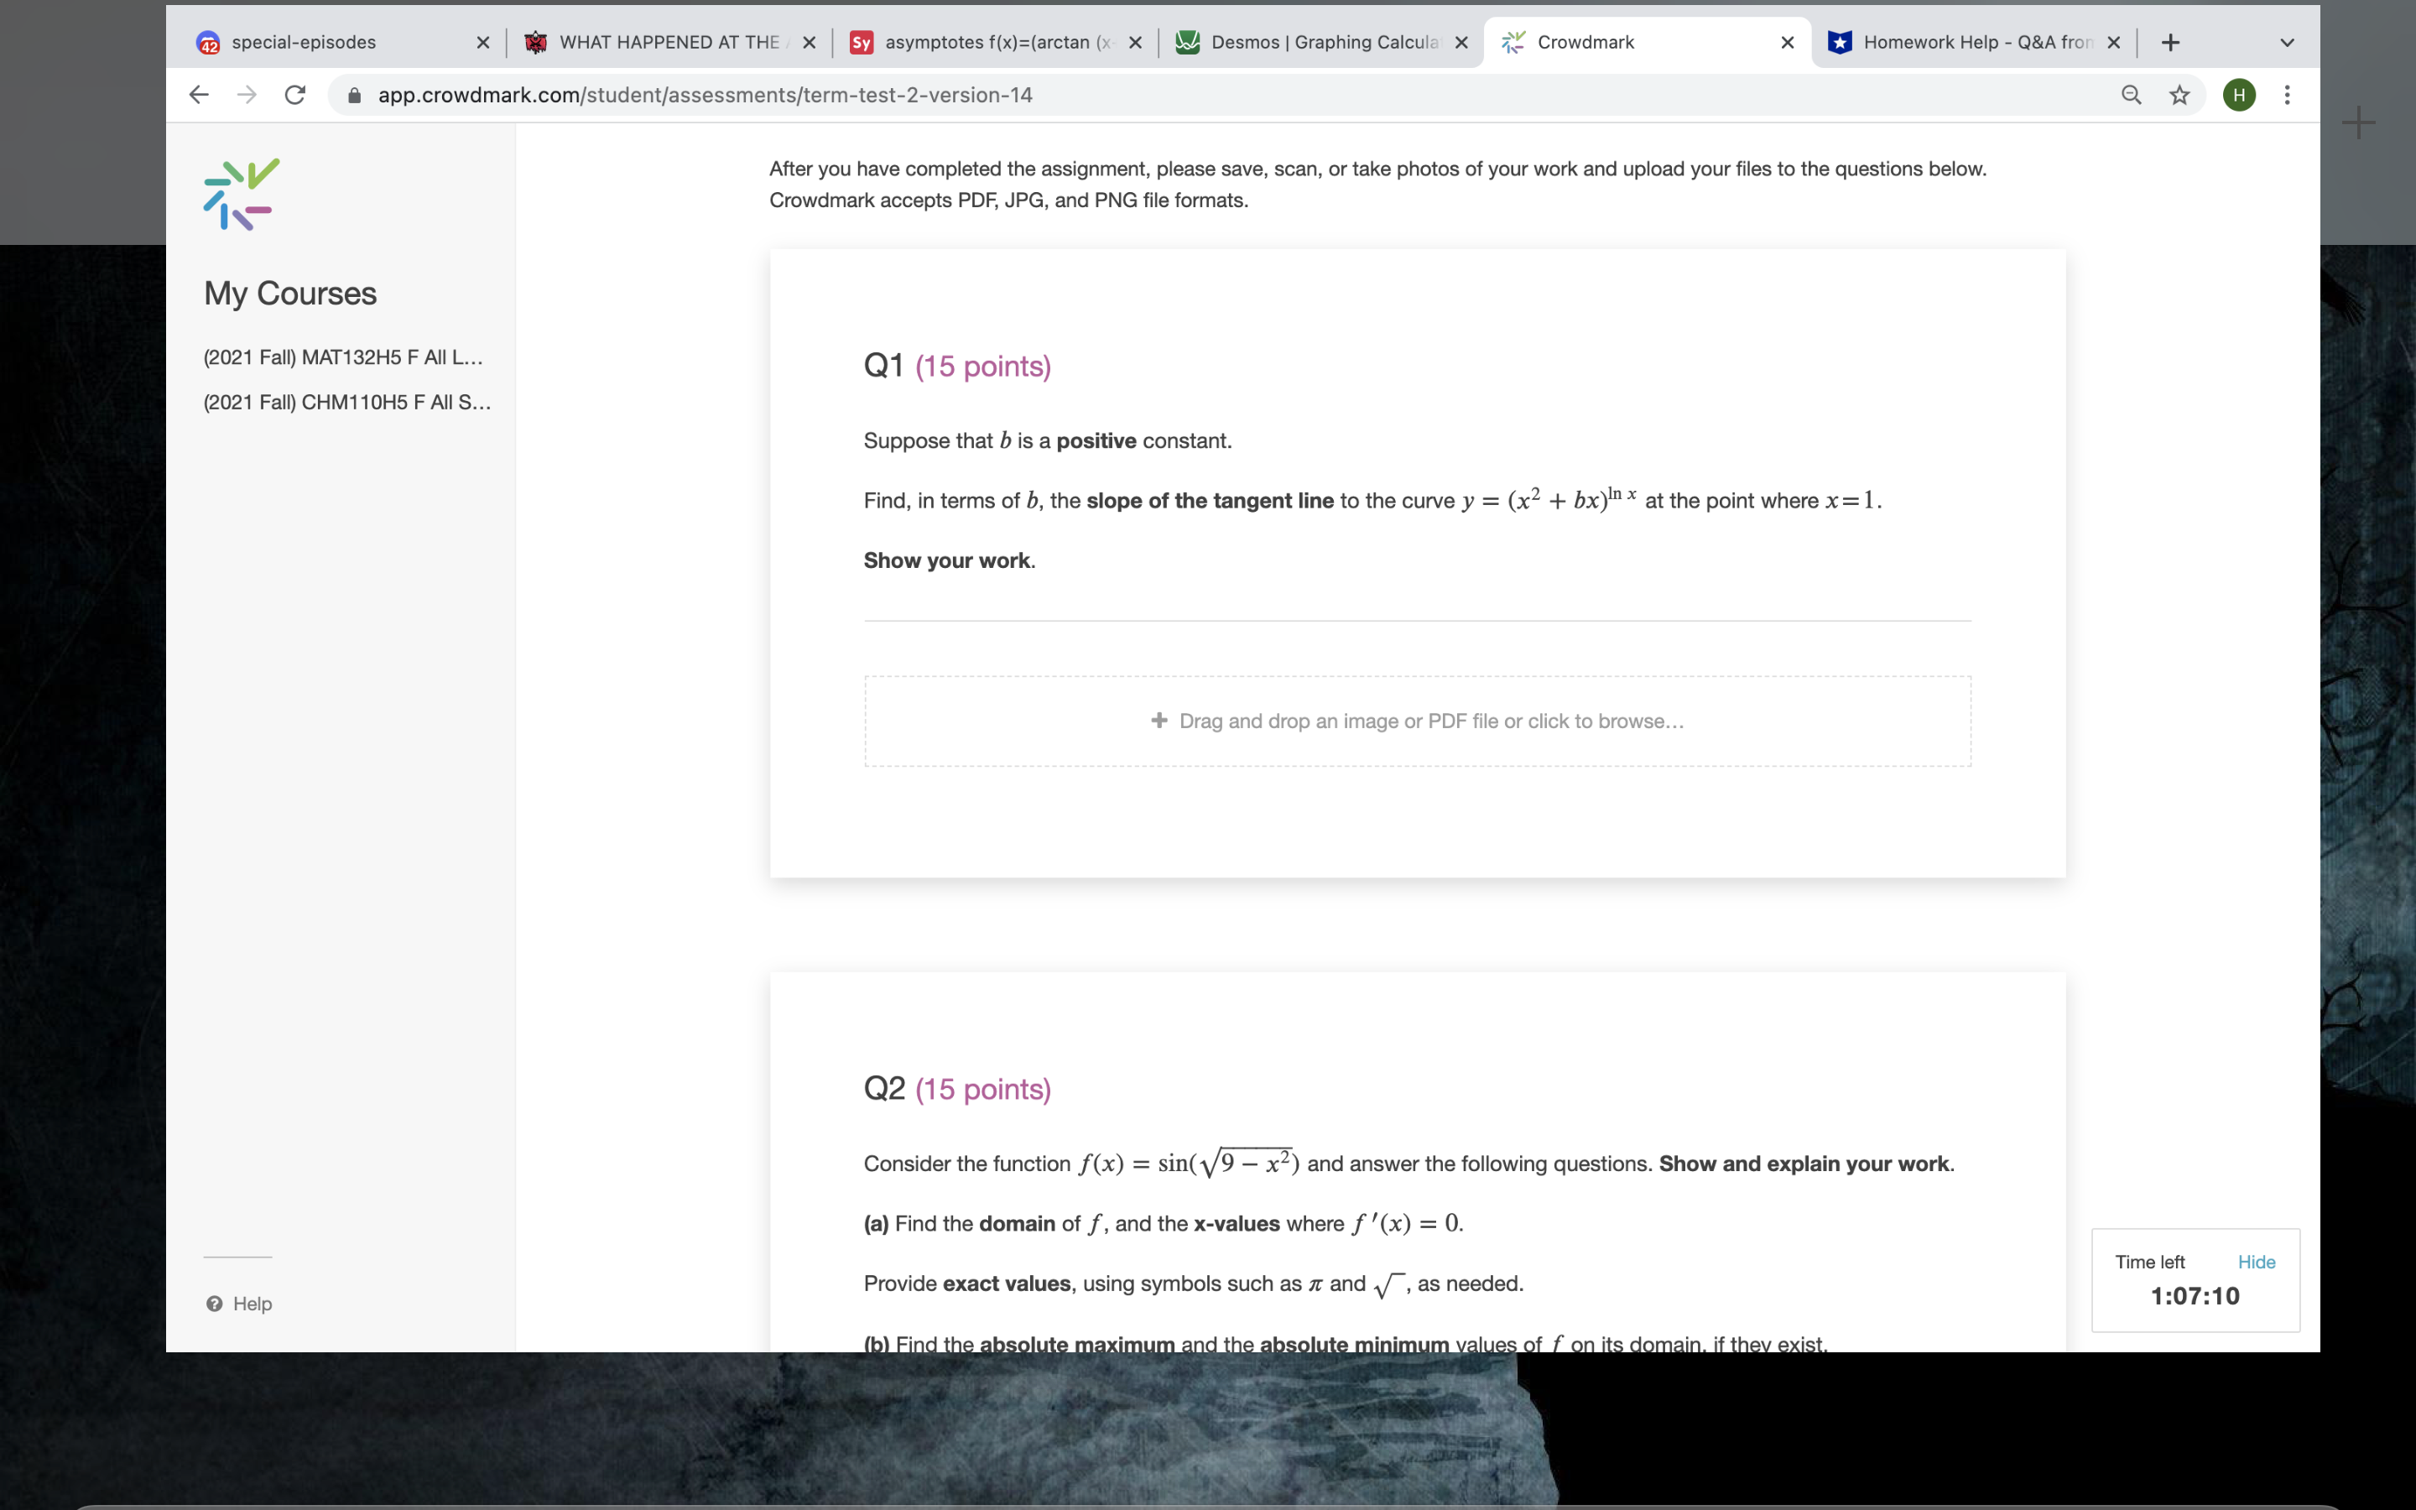Viewport: 2416px width, 1510px height.
Task: Open the zoom search icon in address bar
Action: click(x=2132, y=95)
